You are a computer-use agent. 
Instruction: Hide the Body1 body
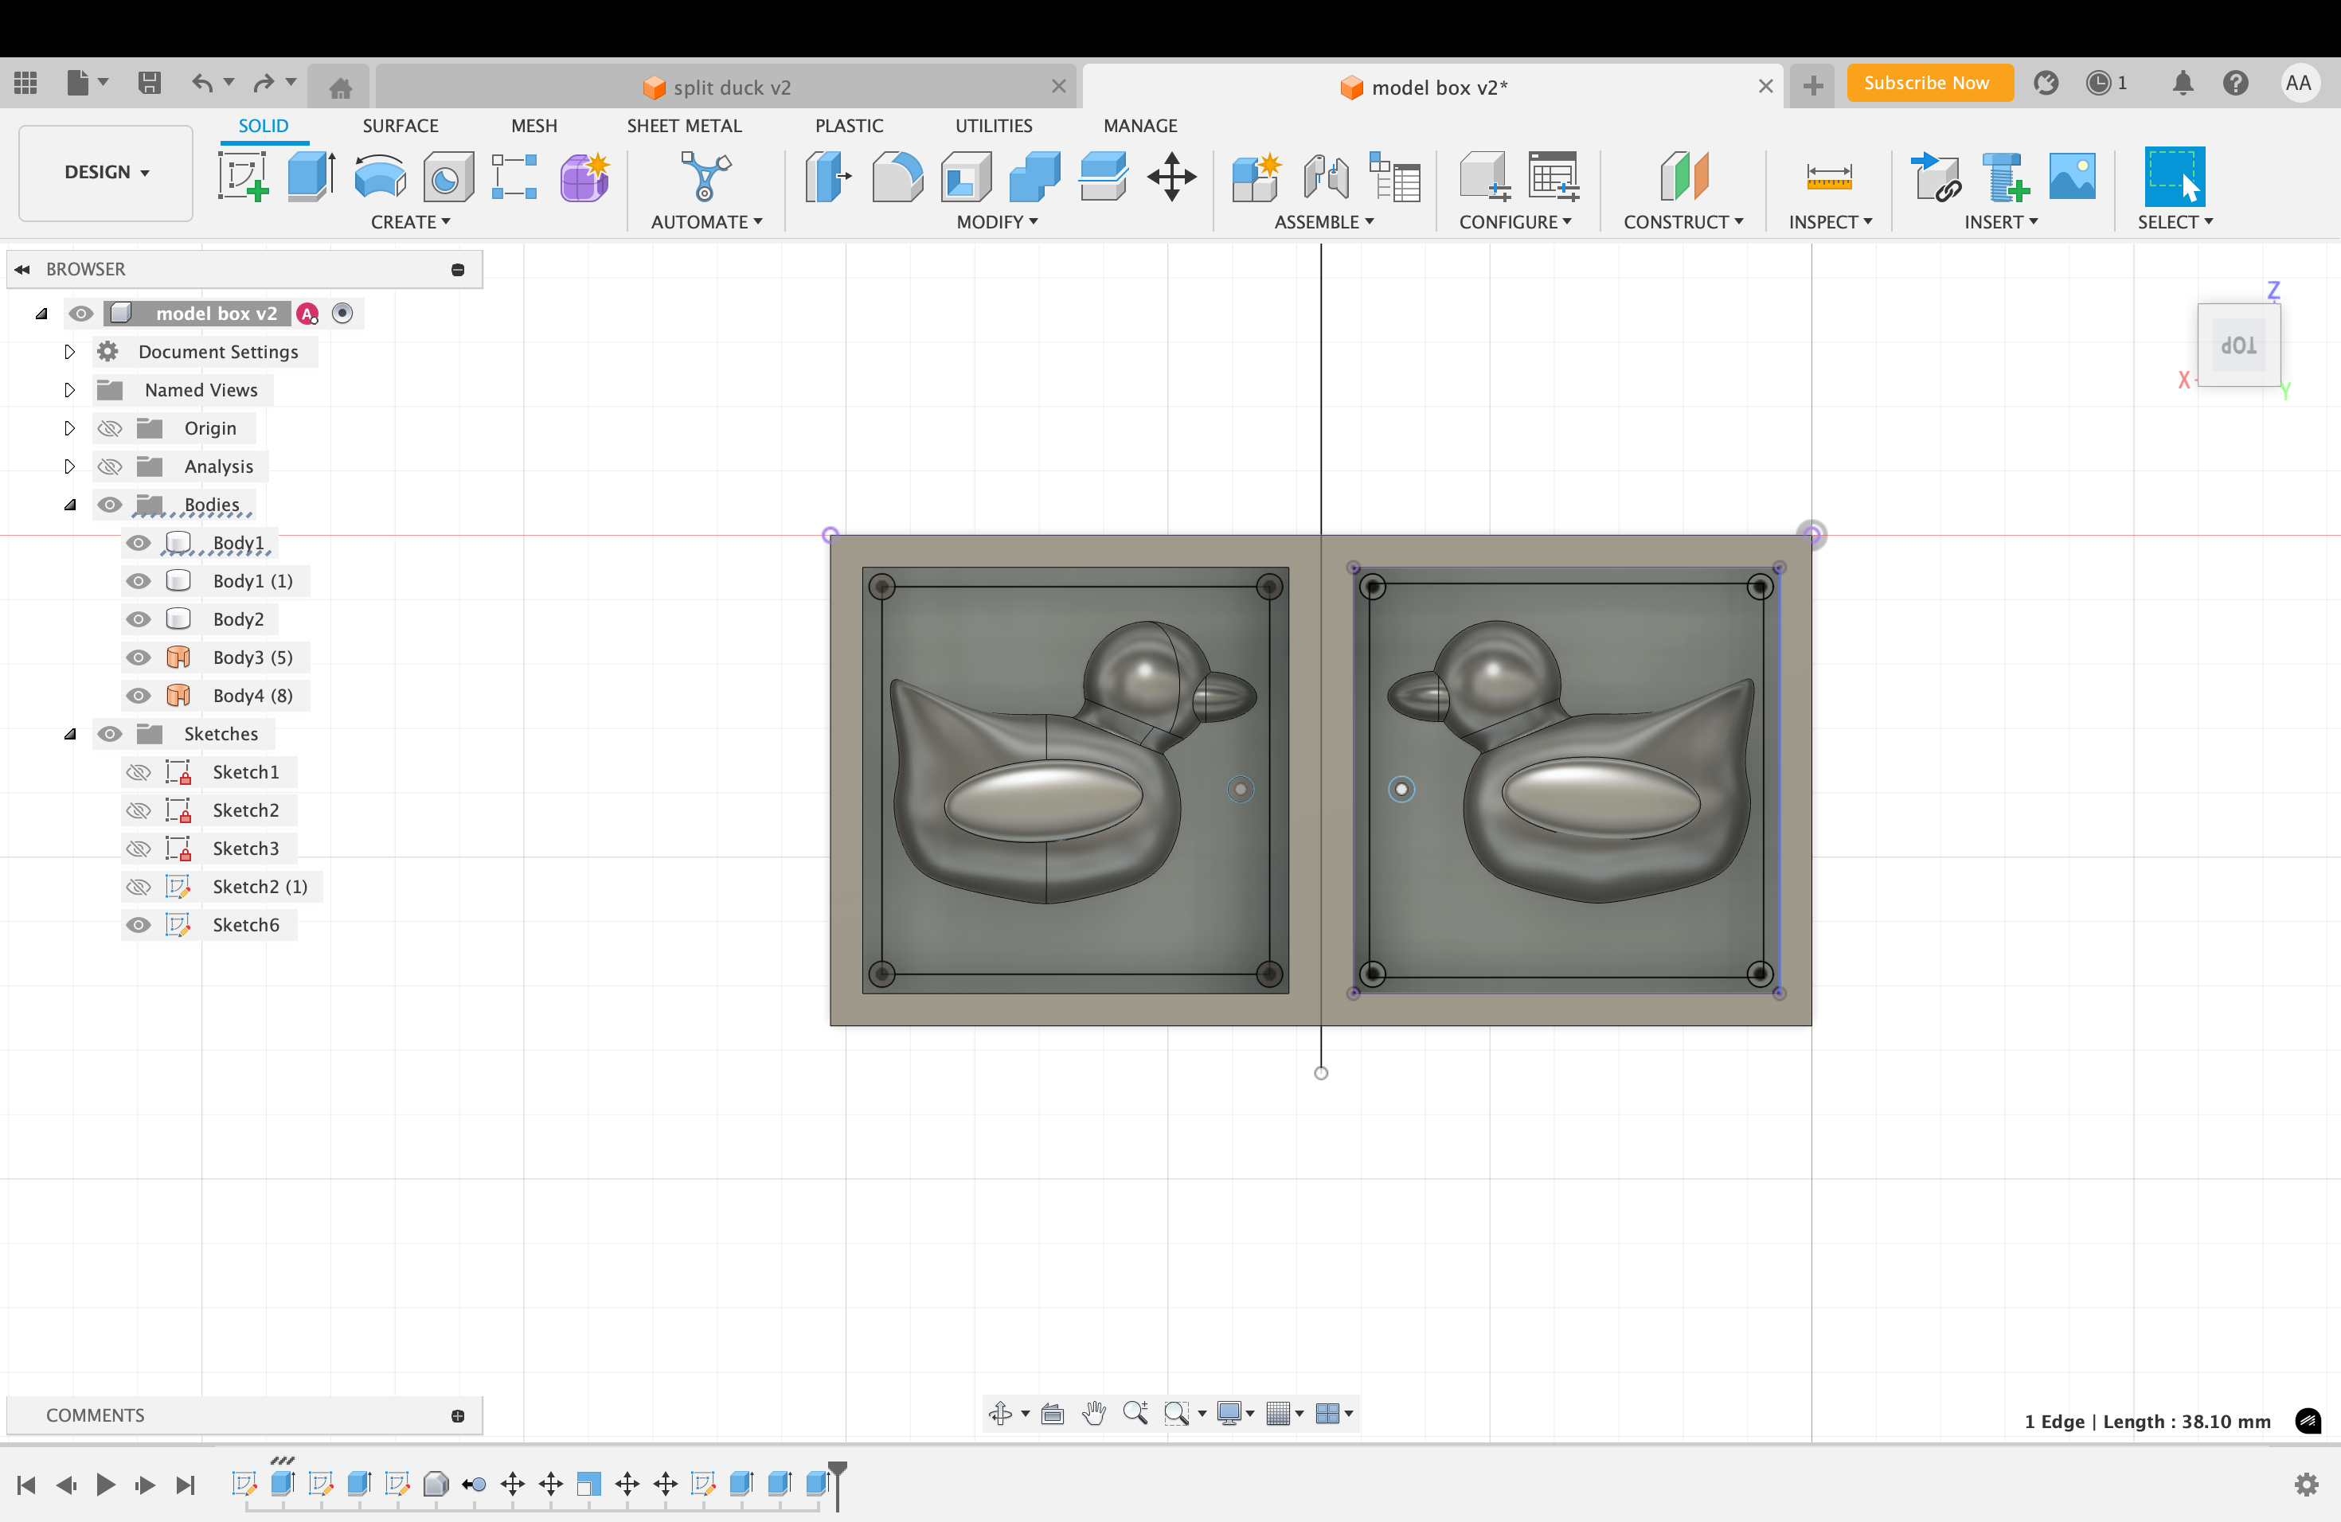(139, 543)
